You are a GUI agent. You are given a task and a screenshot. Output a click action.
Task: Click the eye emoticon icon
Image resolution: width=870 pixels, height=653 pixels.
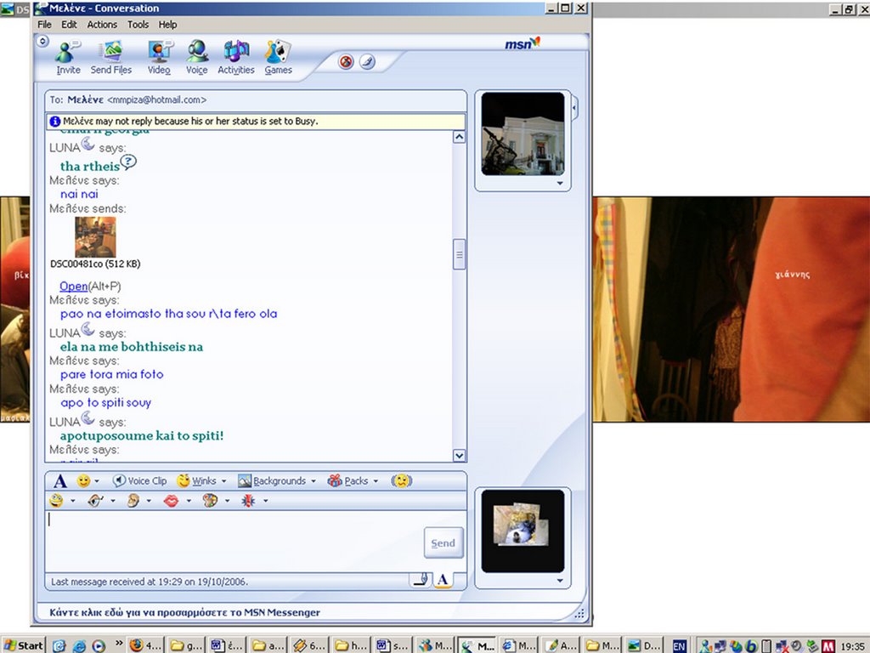pos(95,501)
